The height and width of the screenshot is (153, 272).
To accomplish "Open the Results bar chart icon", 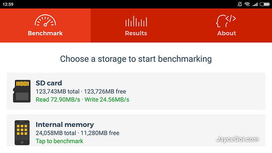I will [x=136, y=21].
